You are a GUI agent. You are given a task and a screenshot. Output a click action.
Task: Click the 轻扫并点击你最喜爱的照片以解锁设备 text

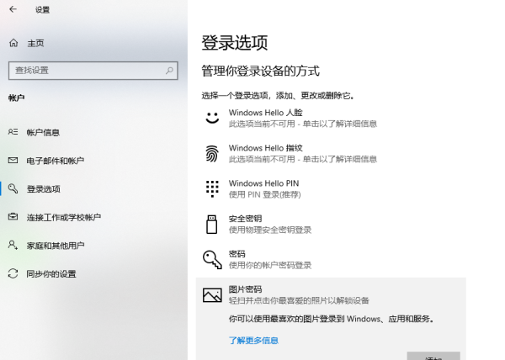point(299,301)
